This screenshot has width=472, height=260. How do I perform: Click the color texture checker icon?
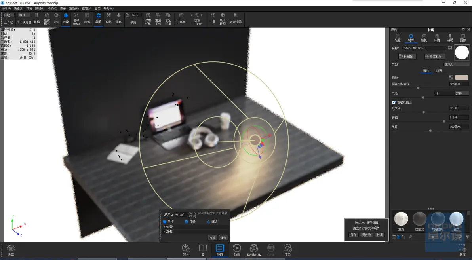[451, 77]
